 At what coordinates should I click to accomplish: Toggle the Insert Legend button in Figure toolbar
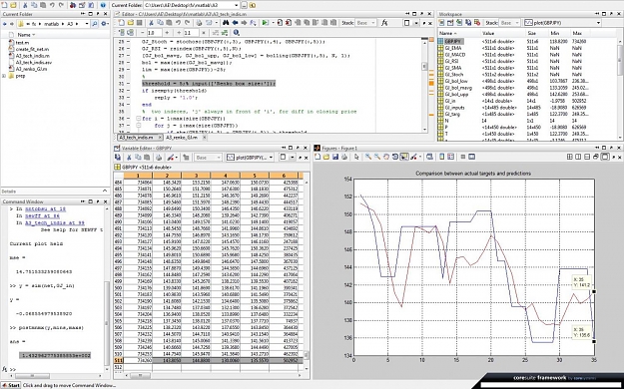pos(450,157)
